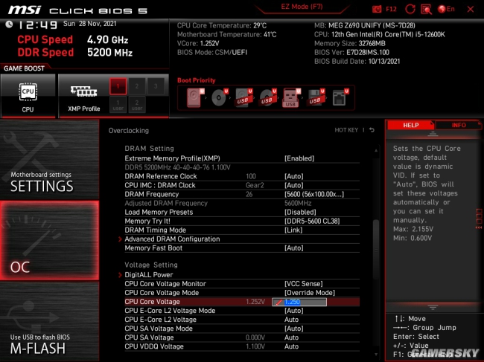
Task: Take a screenshot with the F12 camera icon
Action: 377,9
